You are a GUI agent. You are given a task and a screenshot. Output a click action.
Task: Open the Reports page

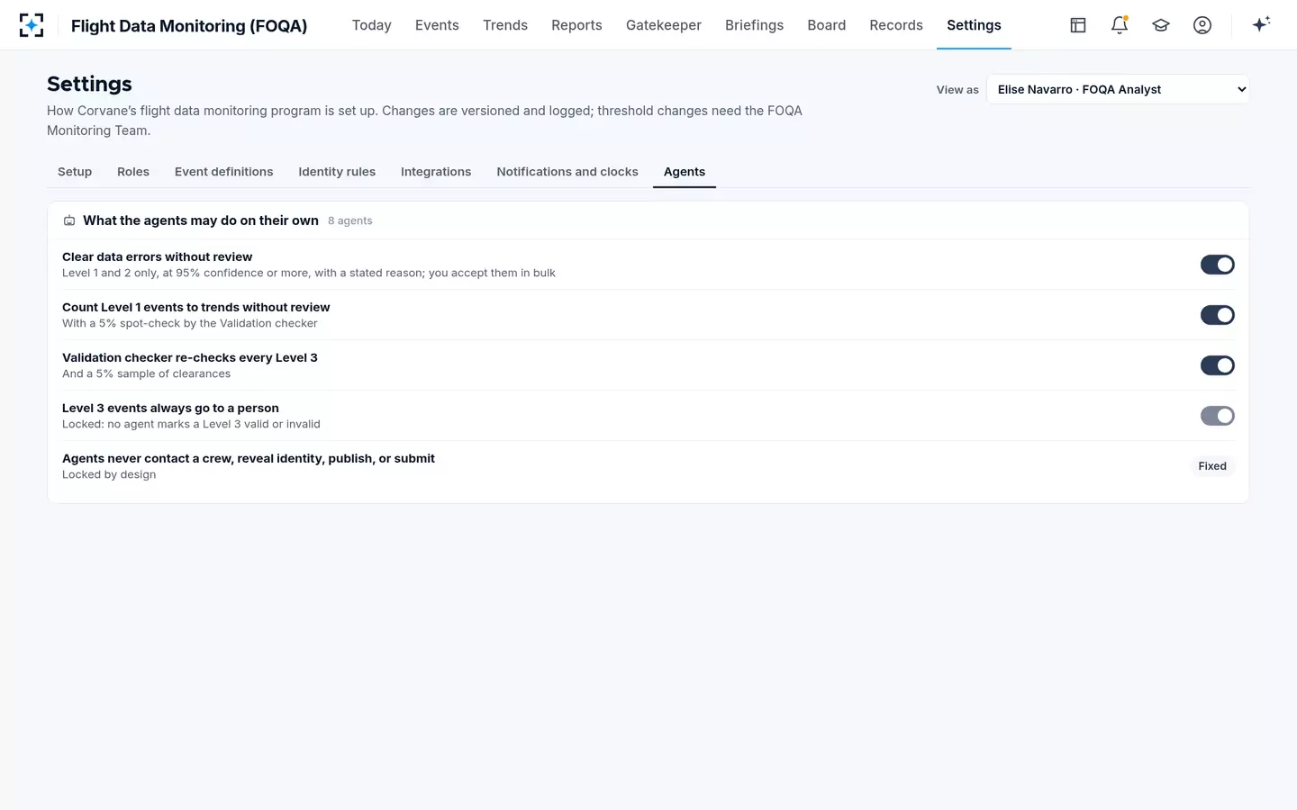[576, 25]
